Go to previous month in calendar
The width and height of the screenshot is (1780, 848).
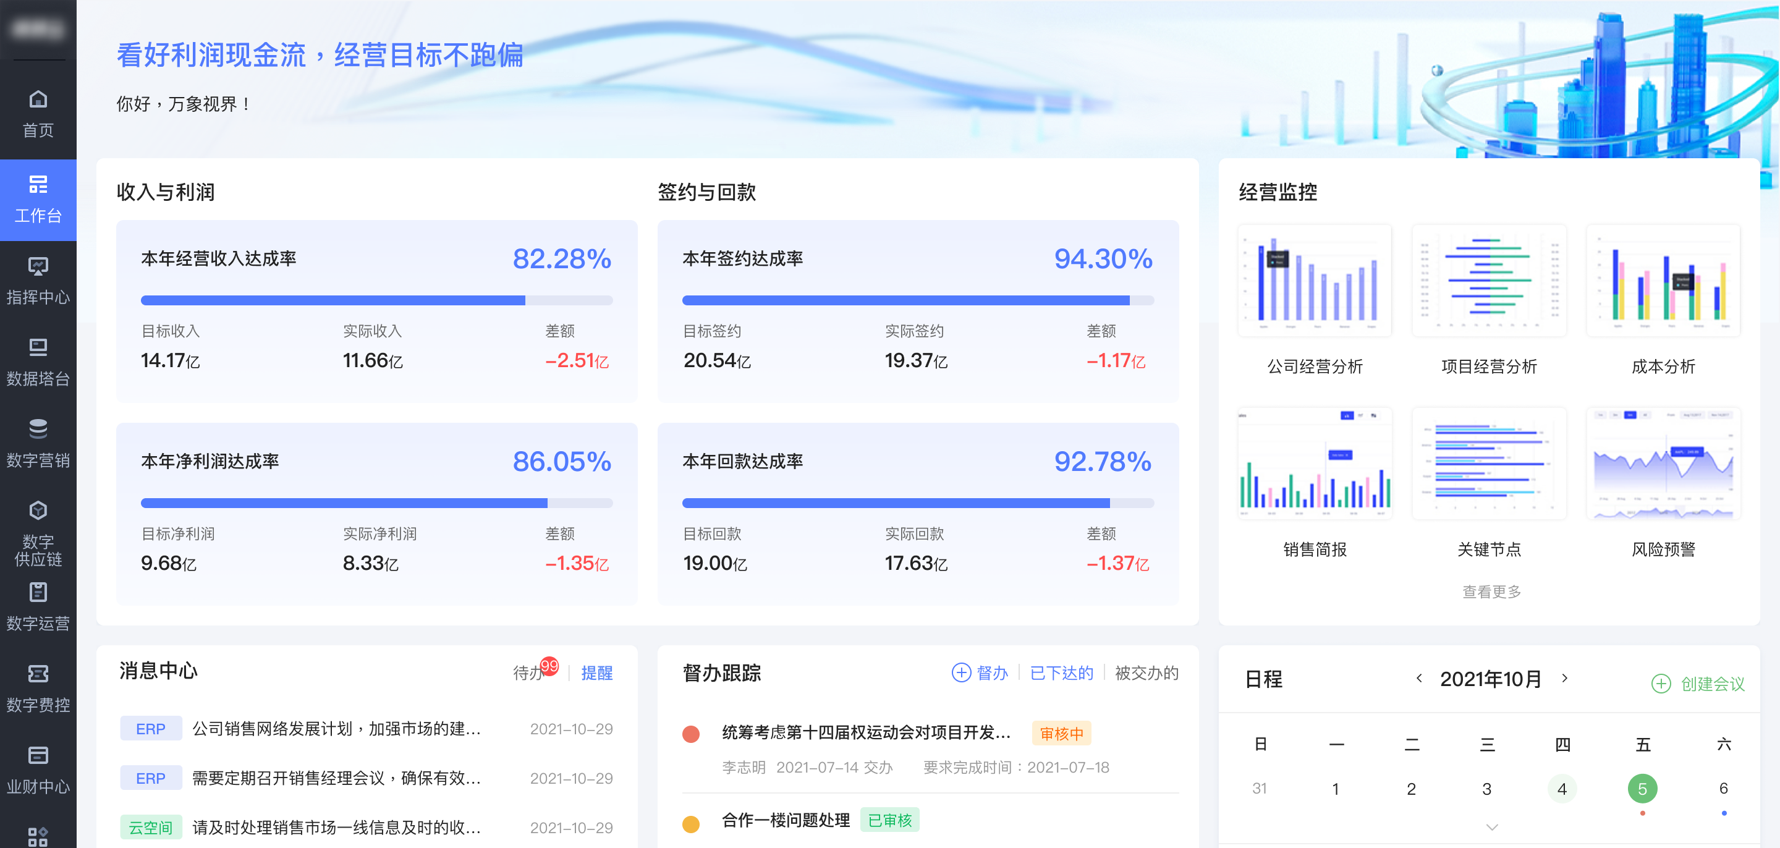pos(1419,678)
